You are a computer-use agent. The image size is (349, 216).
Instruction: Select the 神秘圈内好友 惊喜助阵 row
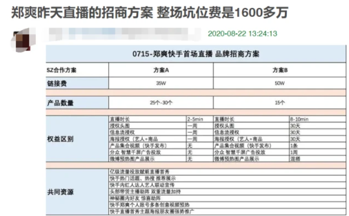coord(227,198)
